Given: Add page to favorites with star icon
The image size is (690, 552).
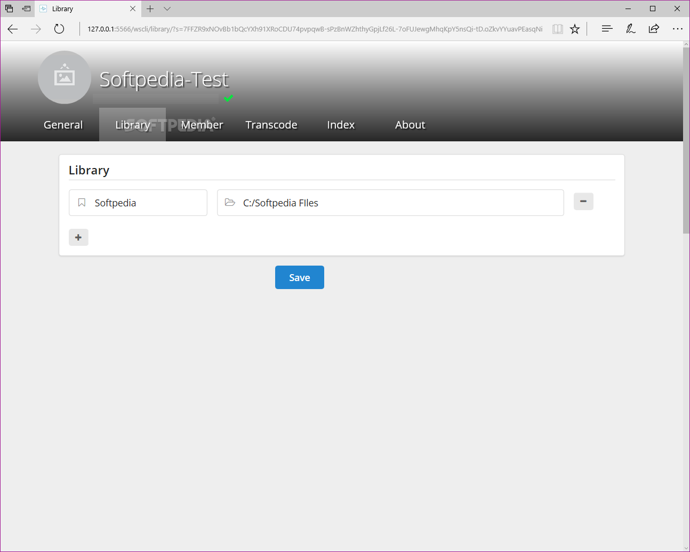Looking at the screenshot, I should click(x=575, y=29).
